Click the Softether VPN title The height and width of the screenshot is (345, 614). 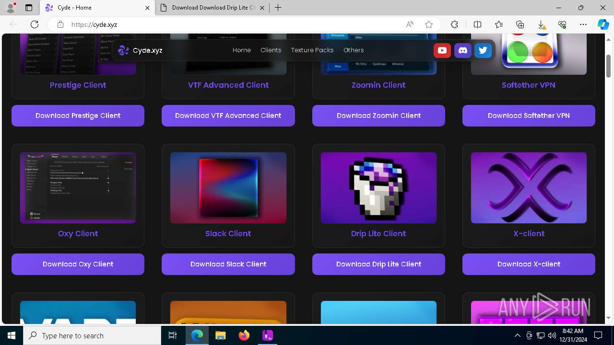[x=529, y=85]
